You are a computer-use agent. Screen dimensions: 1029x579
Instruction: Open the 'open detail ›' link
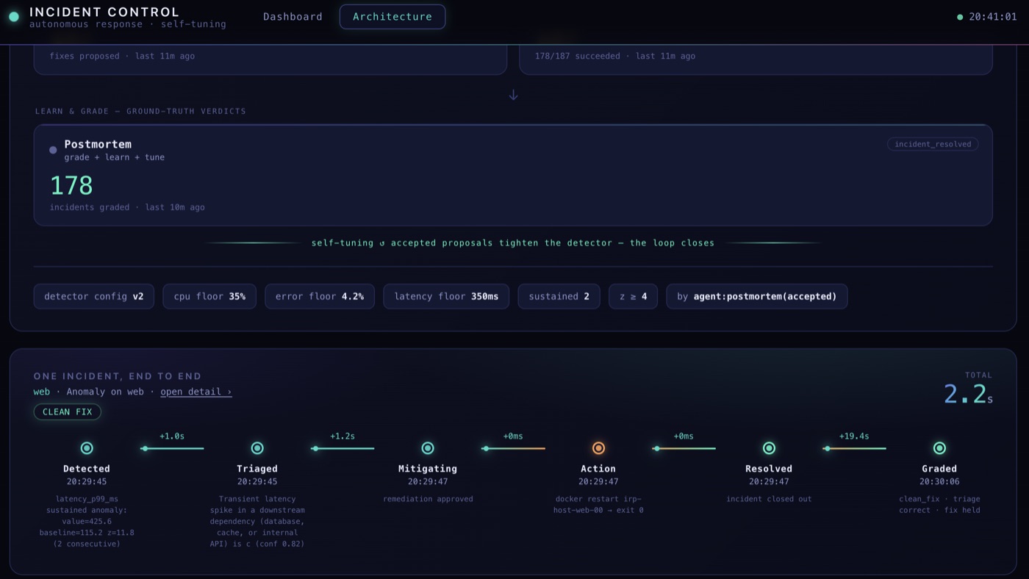tap(196, 392)
